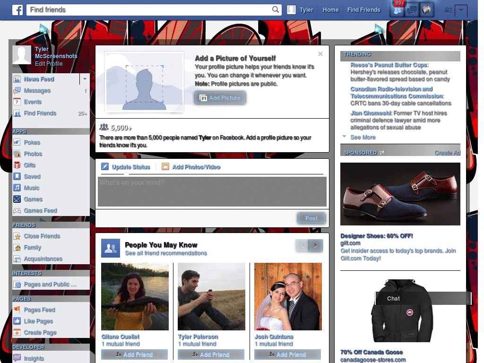The width and height of the screenshot is (484, 363).
Task: Open Reese's Peanut Butter Cups trending story
Action: [389, 65]
